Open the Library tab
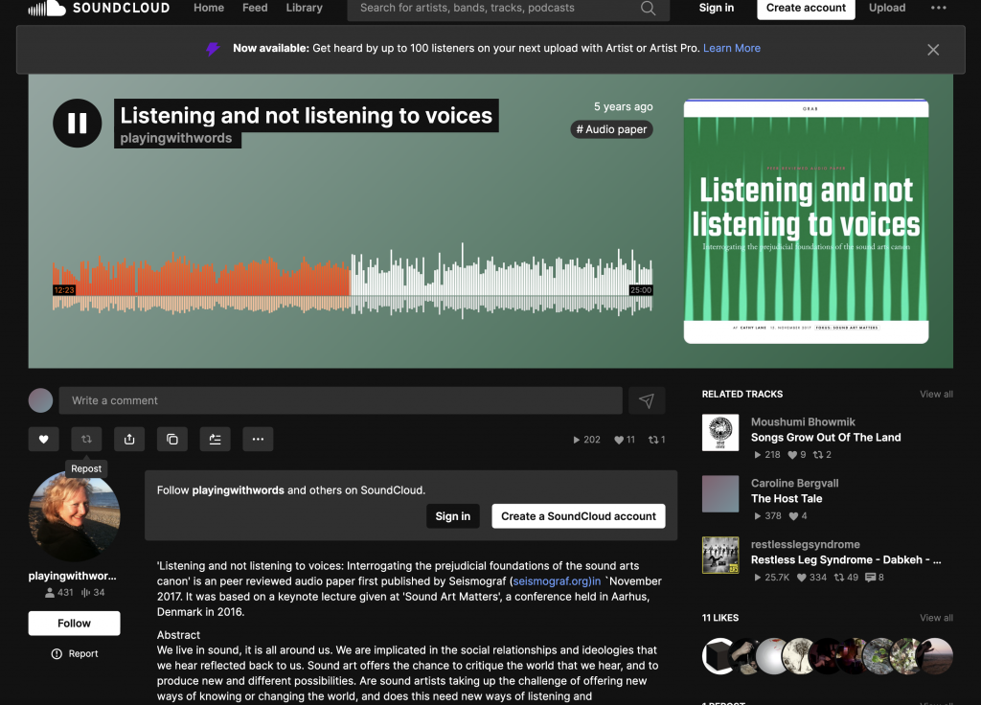Viewport: 981px width, 705px height. 304,8
